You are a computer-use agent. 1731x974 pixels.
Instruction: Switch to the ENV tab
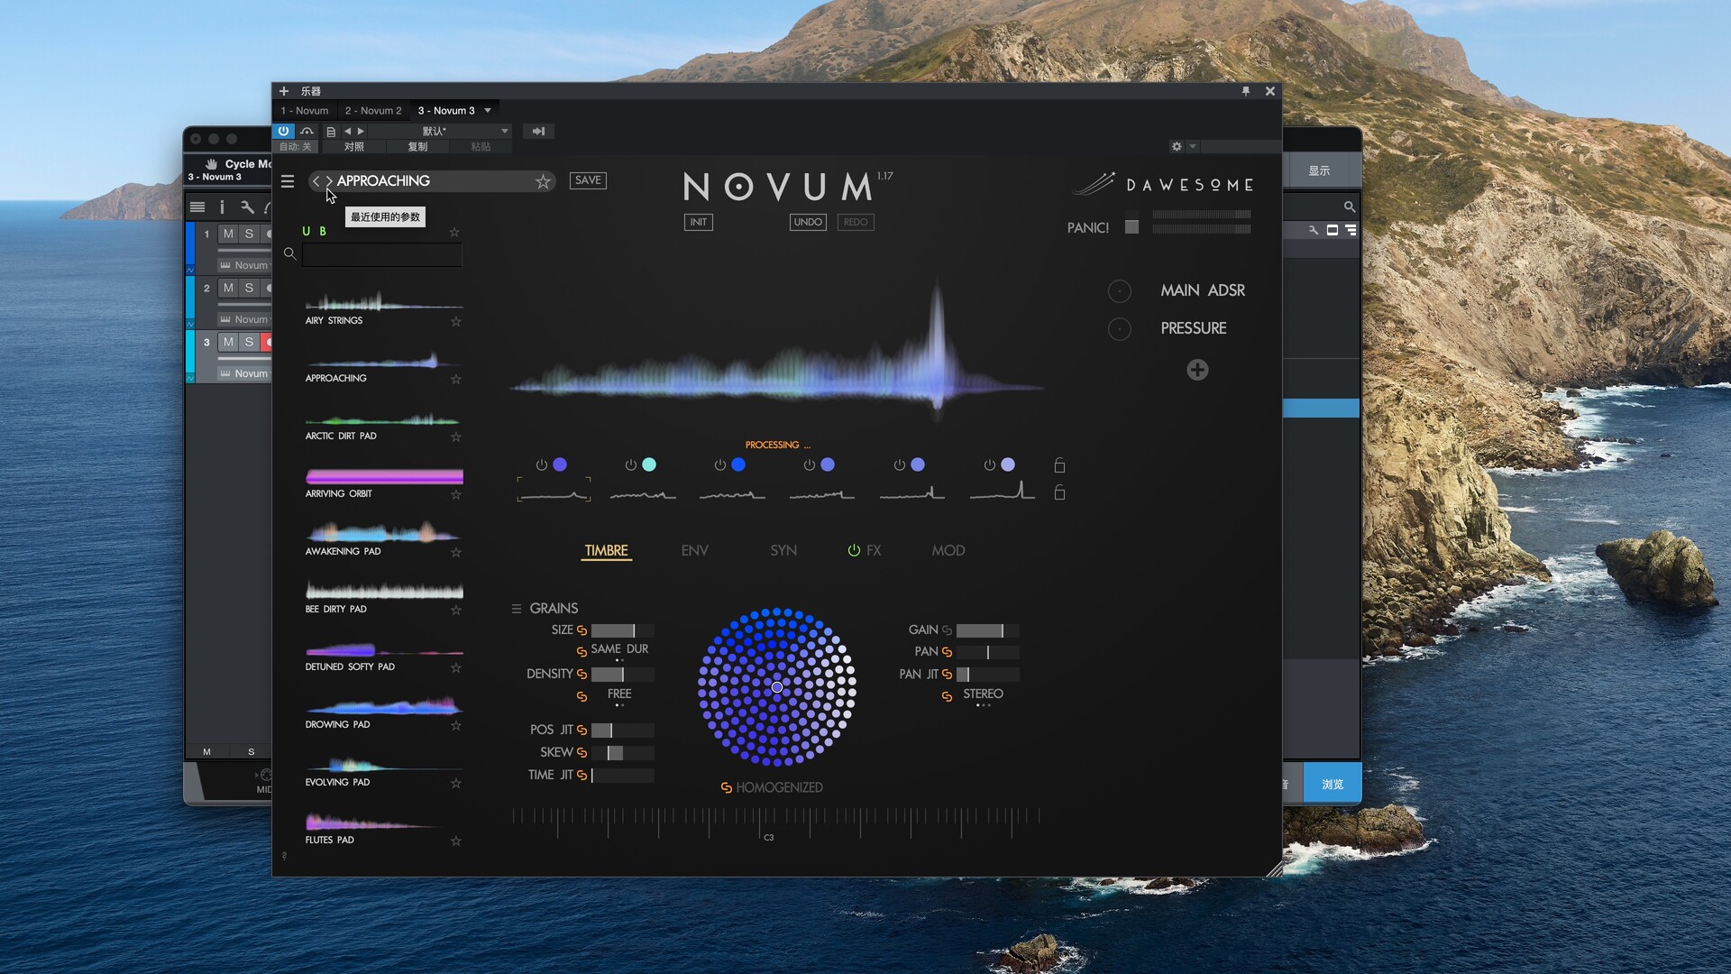(694, 550)
